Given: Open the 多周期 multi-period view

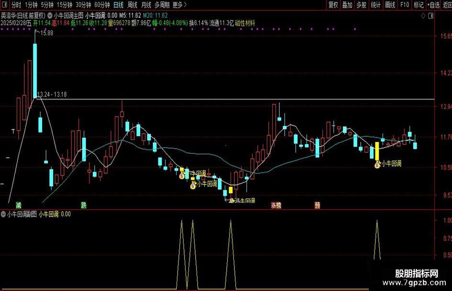Looking at the screenshot, I should coord(162,5).
